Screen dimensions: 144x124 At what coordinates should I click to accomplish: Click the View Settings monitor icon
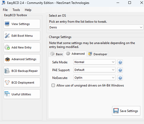7,24
